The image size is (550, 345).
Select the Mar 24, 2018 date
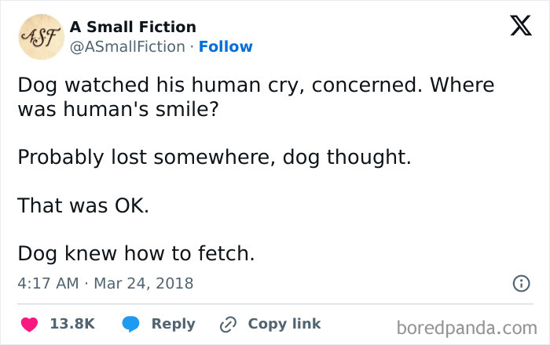(143, 283)
